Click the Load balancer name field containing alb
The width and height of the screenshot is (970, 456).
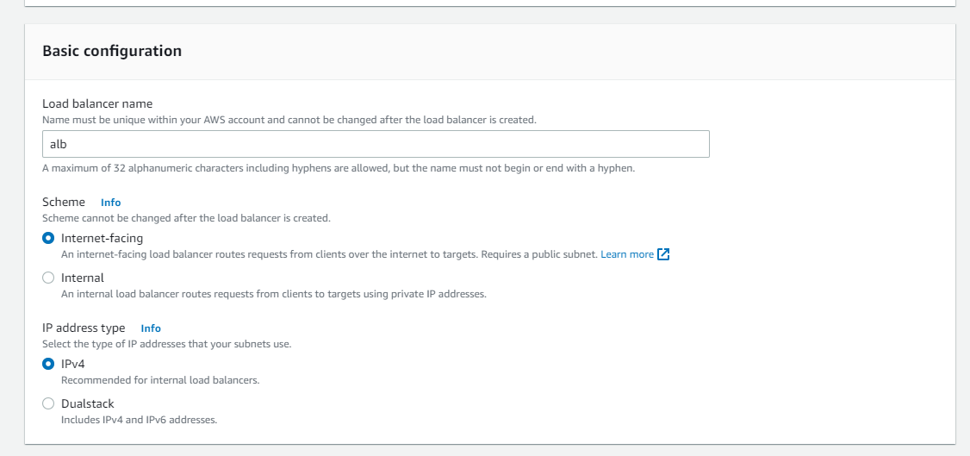376,144
